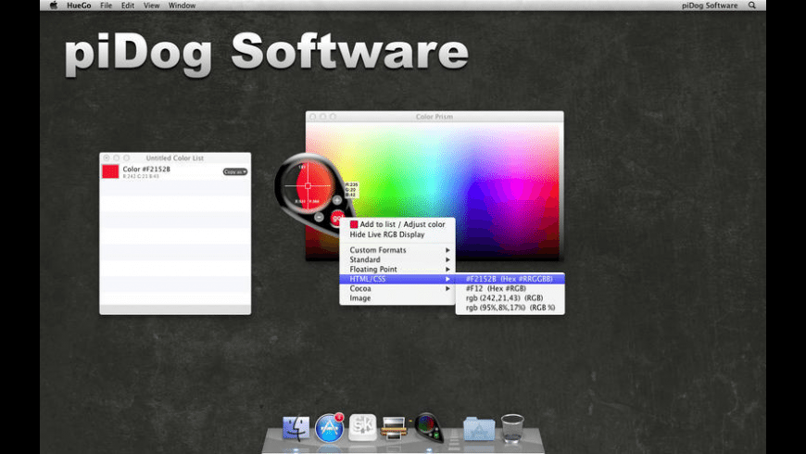Screen dimensions: 806x454
Task: Click the red swatch in color list
Action: [x=110, y=171]
